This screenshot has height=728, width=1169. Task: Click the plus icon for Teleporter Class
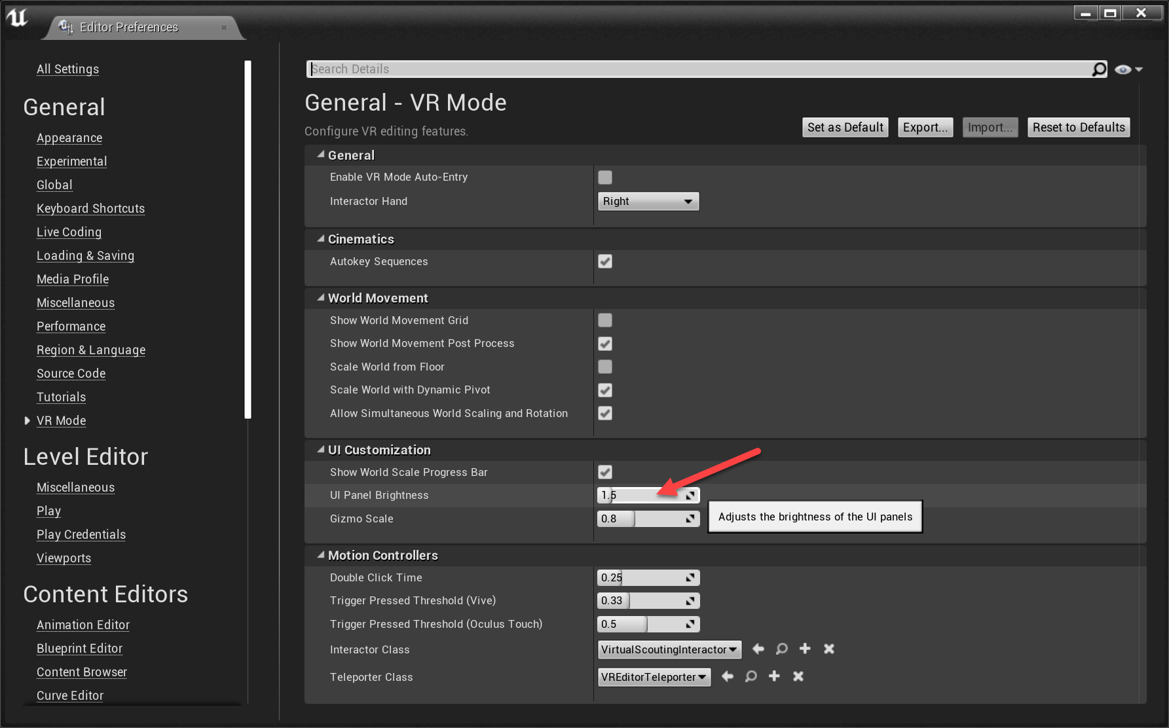(774, 676)
